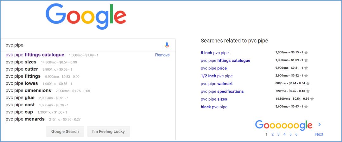
Task: Click into the pvc pipe search field
Action: pos(82,45)
